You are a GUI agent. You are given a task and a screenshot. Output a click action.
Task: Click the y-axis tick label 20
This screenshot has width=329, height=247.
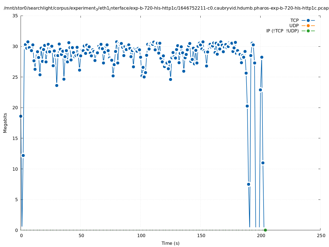(x=15, y=108)
